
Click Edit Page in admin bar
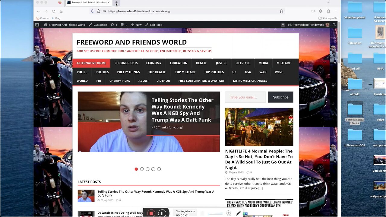click(x=154, y=25)
